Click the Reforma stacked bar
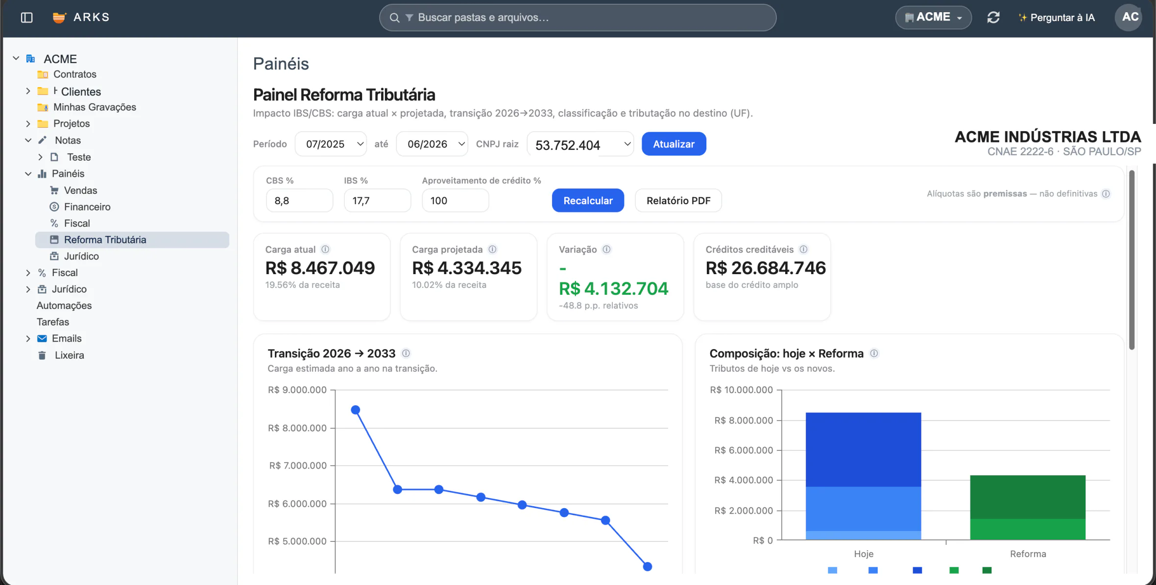This screenshot has width=1156, height=585. 1028,507
